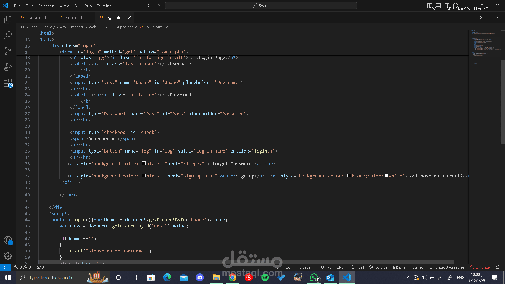Open the UTF-8 encoding selector
The height and width of the screenshot is (284, 505).
(326, 267)
